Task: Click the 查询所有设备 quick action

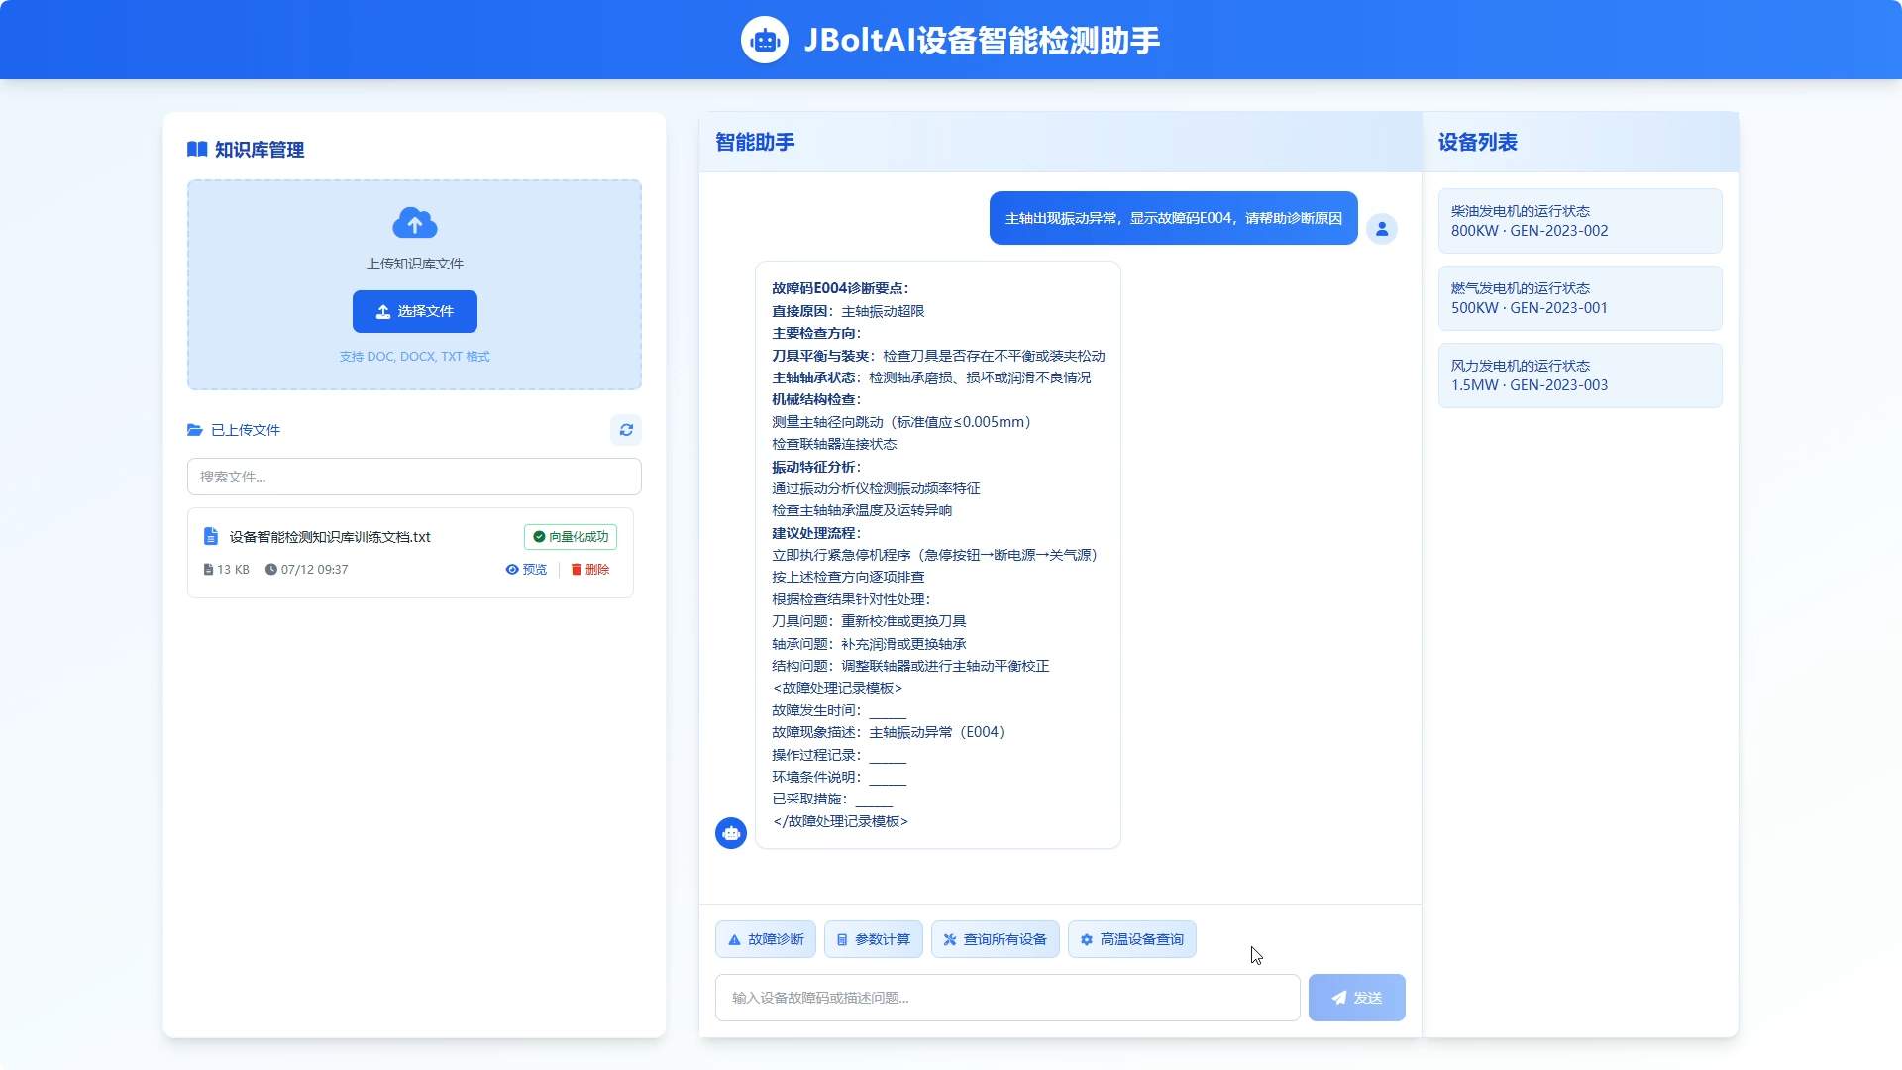Action: [x=995, y=939]
